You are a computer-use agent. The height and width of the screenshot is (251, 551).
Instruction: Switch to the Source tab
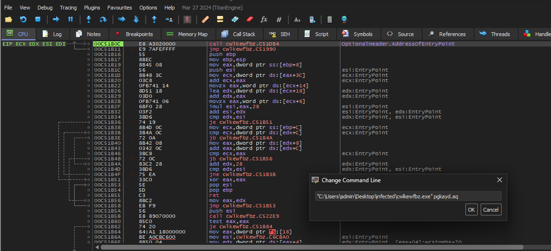pyautogui.click(x=401, y=34)
